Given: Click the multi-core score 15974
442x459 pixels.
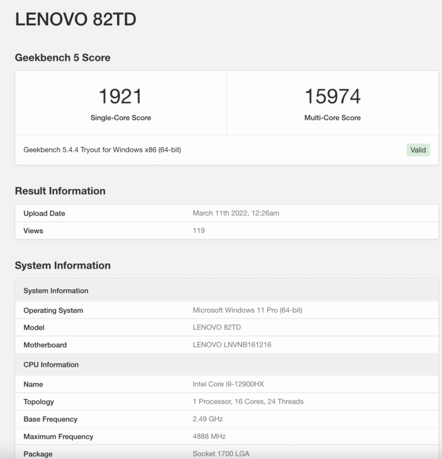Looking at the screenshot, I should (332, 96).
